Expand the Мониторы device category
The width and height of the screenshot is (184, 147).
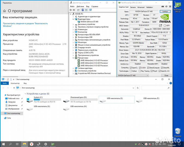point(73,42)
